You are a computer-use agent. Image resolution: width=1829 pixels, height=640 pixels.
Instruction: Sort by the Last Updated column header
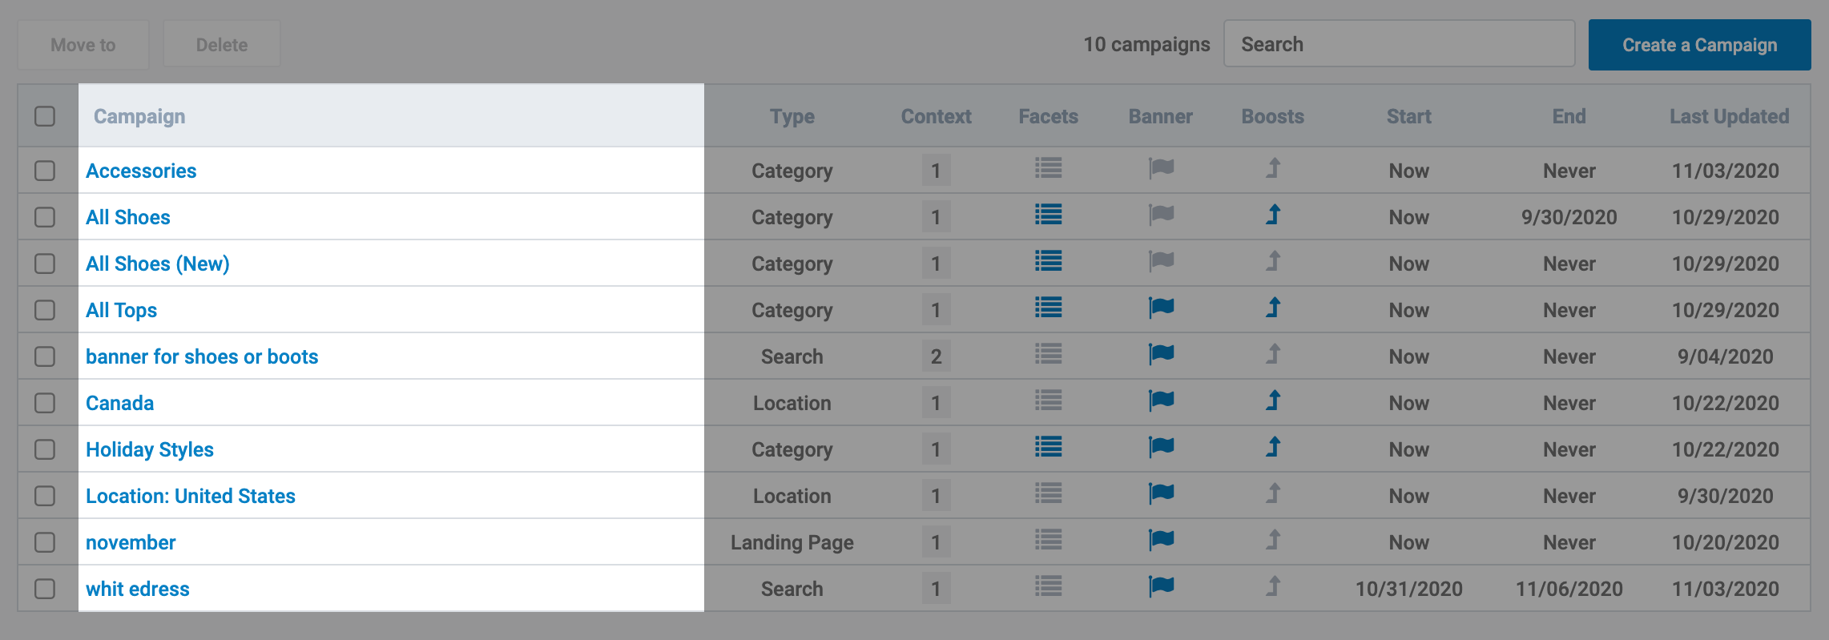click(x=1729, y=116)
